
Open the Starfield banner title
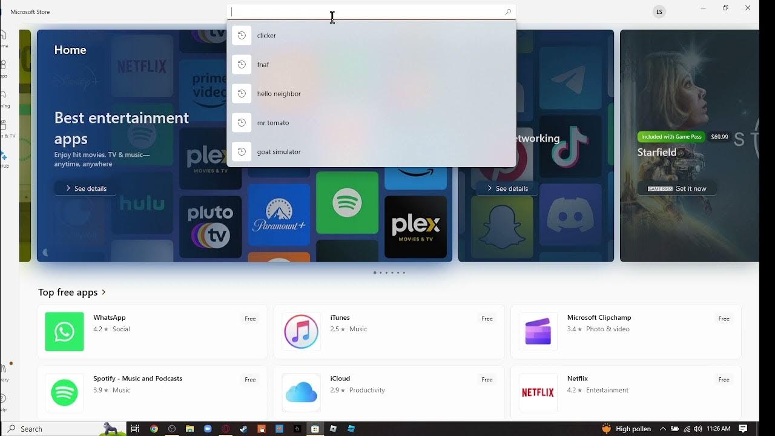(657, 153)
